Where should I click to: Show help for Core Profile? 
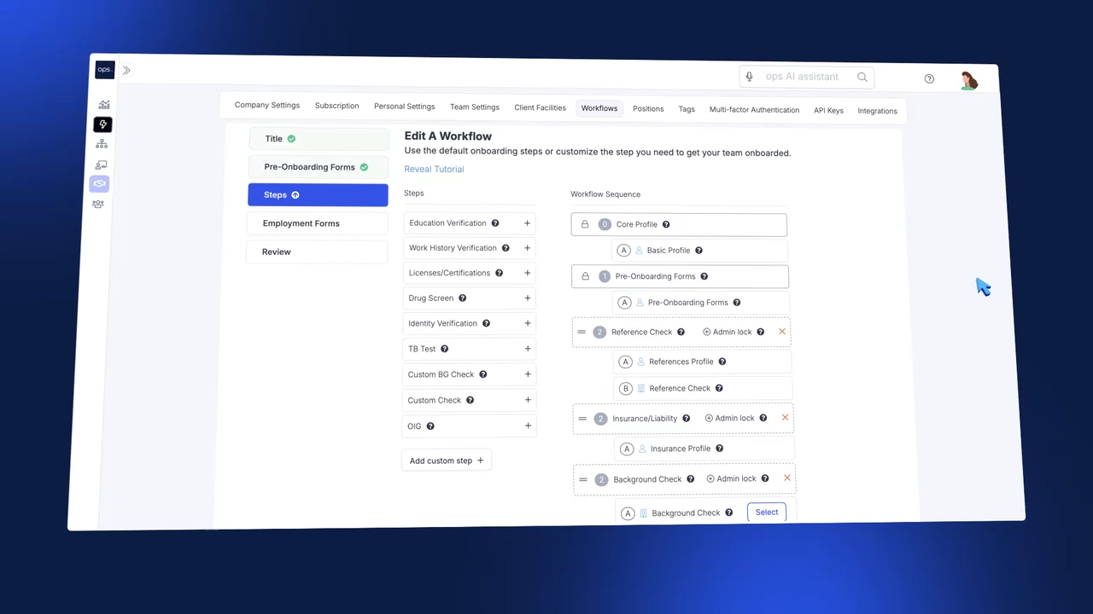point(666,225)
